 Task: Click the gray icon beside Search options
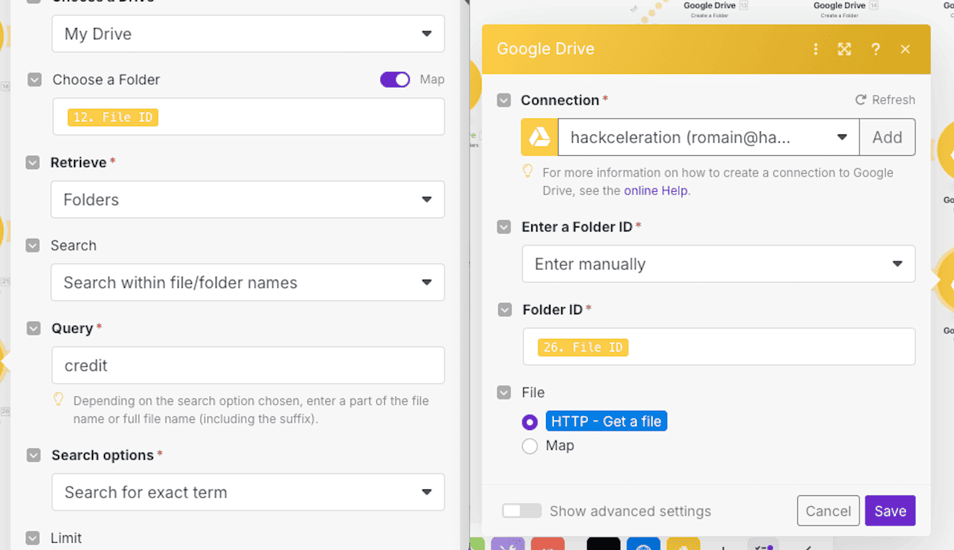coord(34,455)
